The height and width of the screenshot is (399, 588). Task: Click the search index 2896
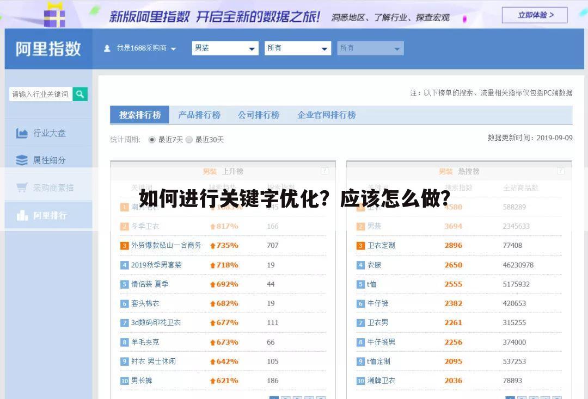[454, 246]
